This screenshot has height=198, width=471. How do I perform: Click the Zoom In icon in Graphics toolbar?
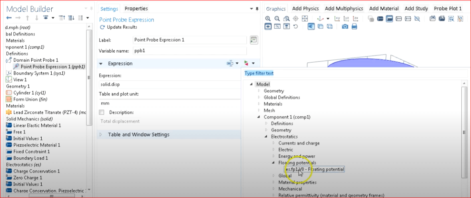pyautogui.click(x=268, y=19)
